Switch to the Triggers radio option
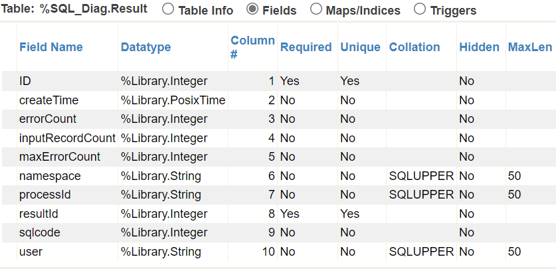The height and width of the screenshot is (269, 556). coord(420,10)
